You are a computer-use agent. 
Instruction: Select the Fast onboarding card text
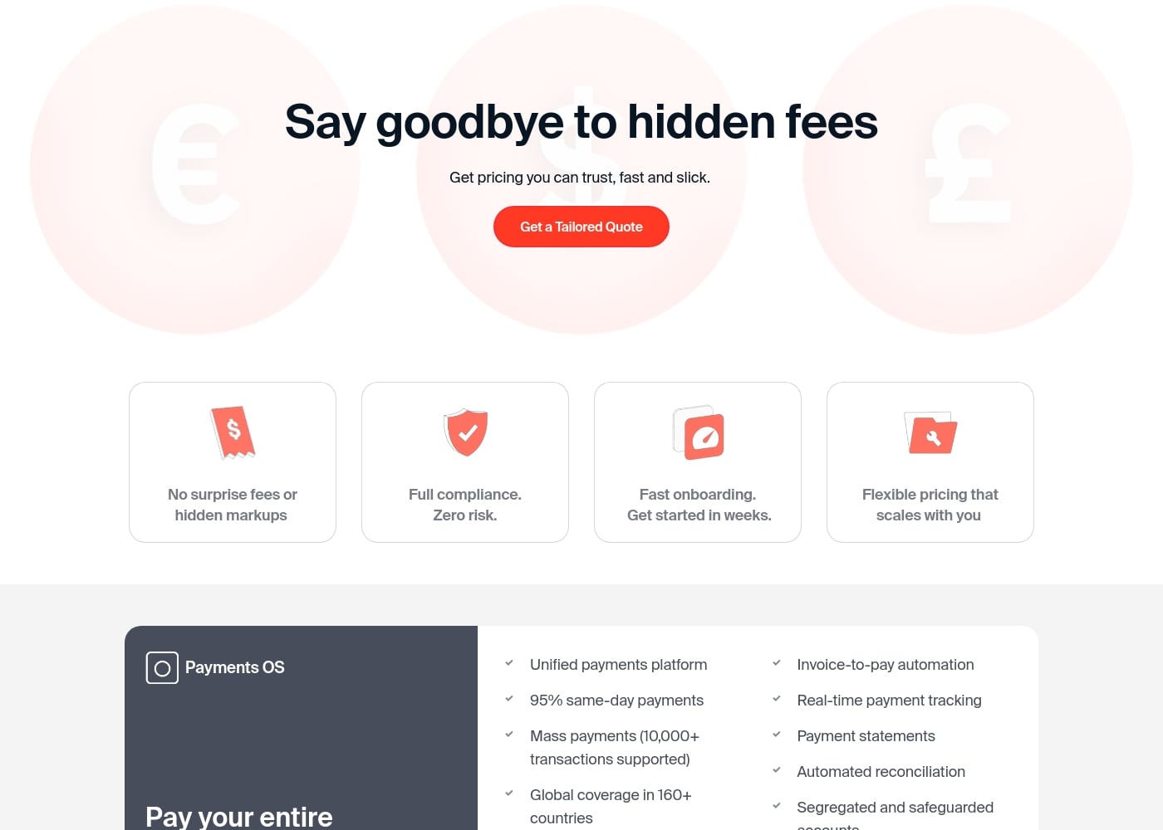click(699, 505)
